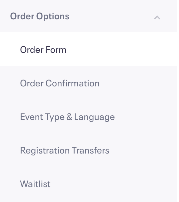Collapse the Order Options section chevron

157,17
